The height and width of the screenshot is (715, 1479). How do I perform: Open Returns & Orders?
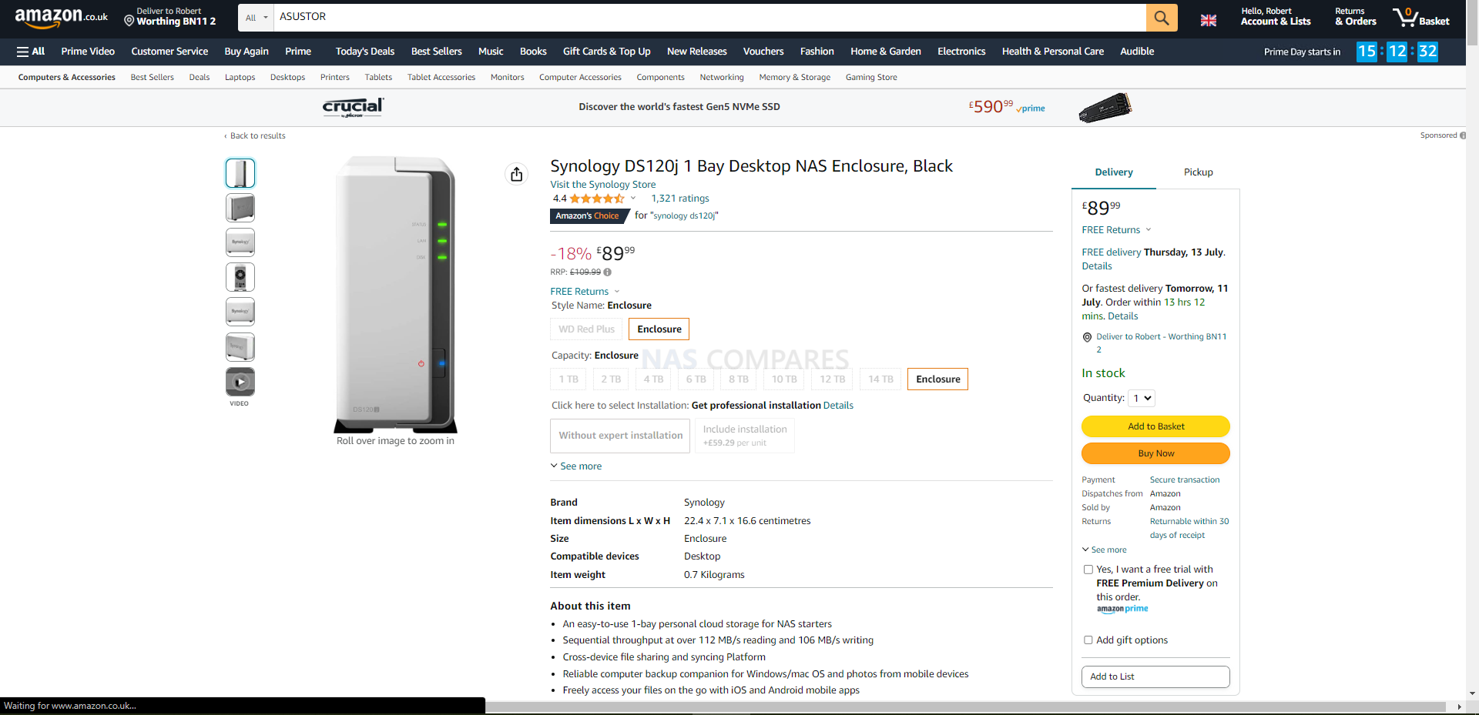(1356, 17)
